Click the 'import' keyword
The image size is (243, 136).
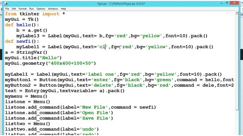51,14
